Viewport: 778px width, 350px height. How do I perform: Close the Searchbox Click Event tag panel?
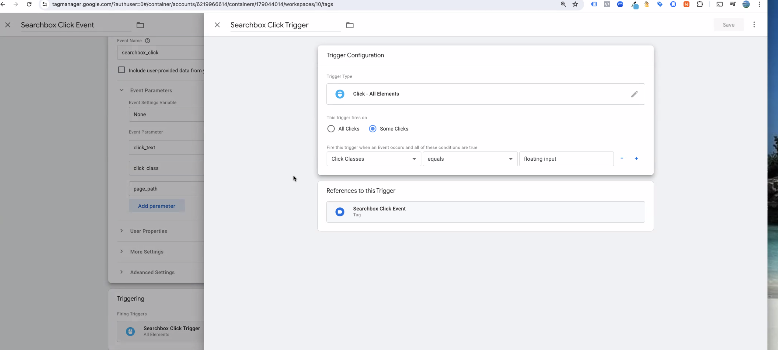pos(8,25)
